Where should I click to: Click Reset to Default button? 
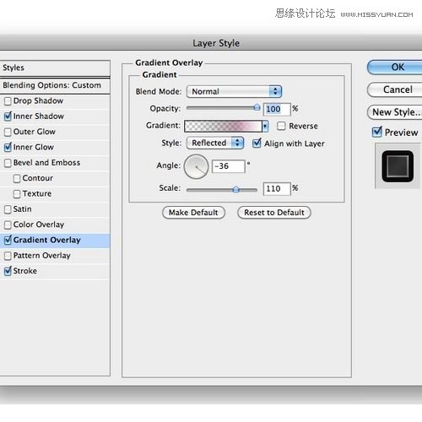[274, 213]
